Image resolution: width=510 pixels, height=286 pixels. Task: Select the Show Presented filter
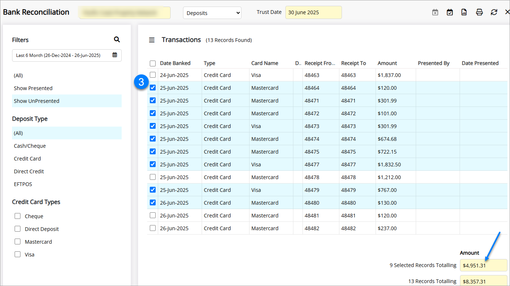click(x=33, y=88)
